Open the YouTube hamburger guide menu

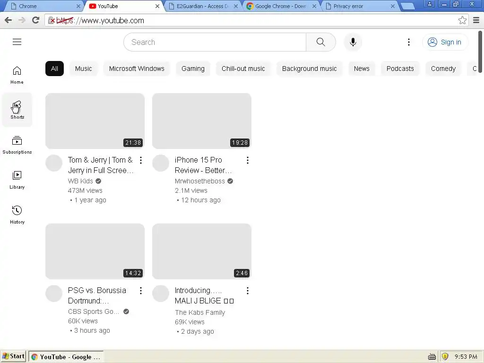[x=17, y=42]
